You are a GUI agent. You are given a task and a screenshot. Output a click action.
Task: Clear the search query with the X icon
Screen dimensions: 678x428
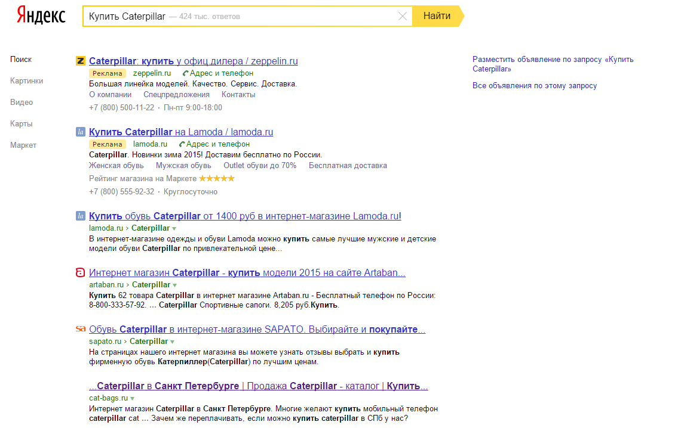click(402, 17)
